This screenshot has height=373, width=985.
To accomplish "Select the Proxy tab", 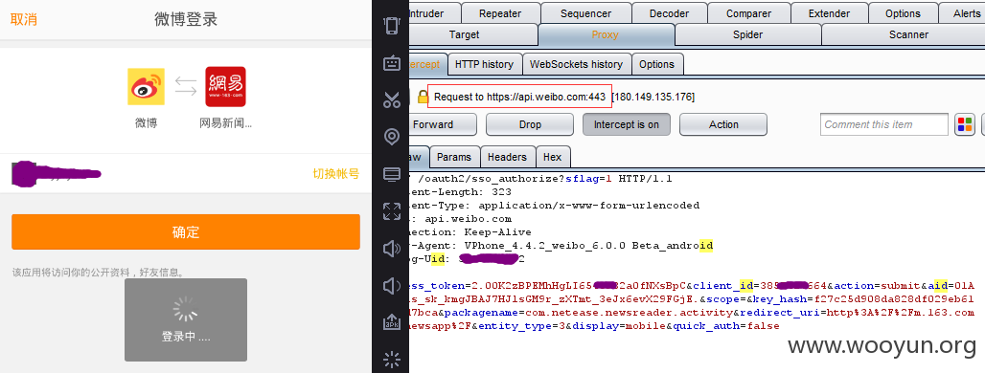I will pyautogui.click(x=606, y=34).
